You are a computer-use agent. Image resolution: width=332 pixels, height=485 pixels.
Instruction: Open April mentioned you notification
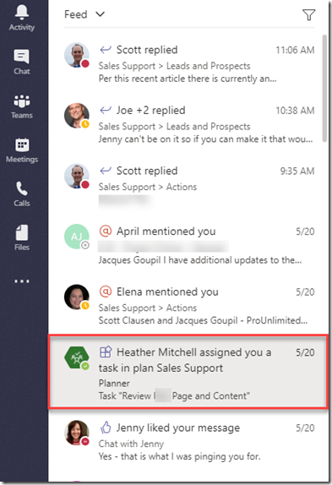tap(189, 245)
